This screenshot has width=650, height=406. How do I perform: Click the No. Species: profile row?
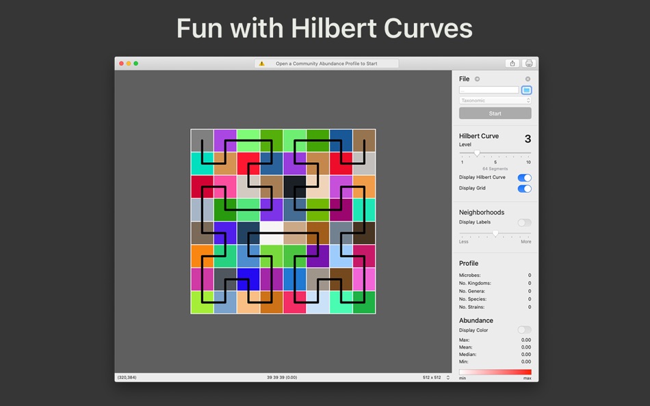[x=495, y=299]
